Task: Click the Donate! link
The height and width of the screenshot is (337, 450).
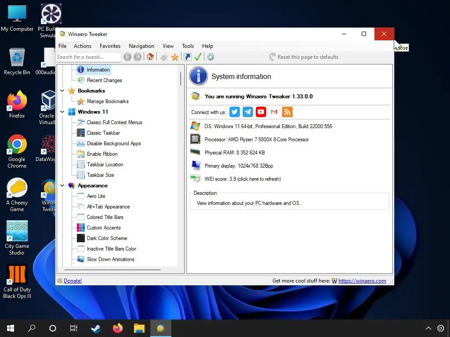Action: (73, 281)
